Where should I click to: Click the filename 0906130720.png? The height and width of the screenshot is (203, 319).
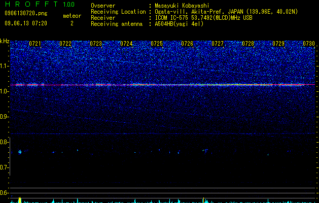click(x=26, y=13)
